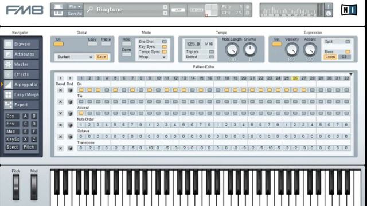The image size is (367, 206).
Task: Click the Reset X for the Octave row
Action: [x=60, y=137]
